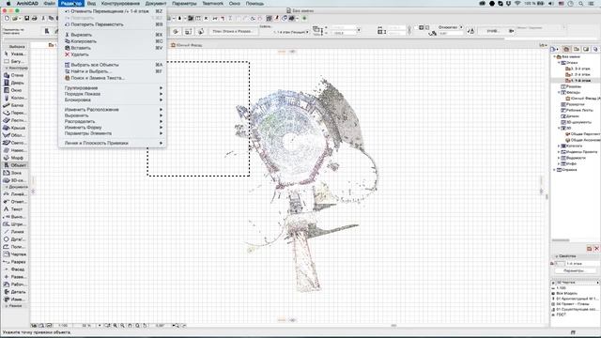Click the navigator horizontal scrollbar
This screenshot has width=601, height=338.
tap(561, 240)
